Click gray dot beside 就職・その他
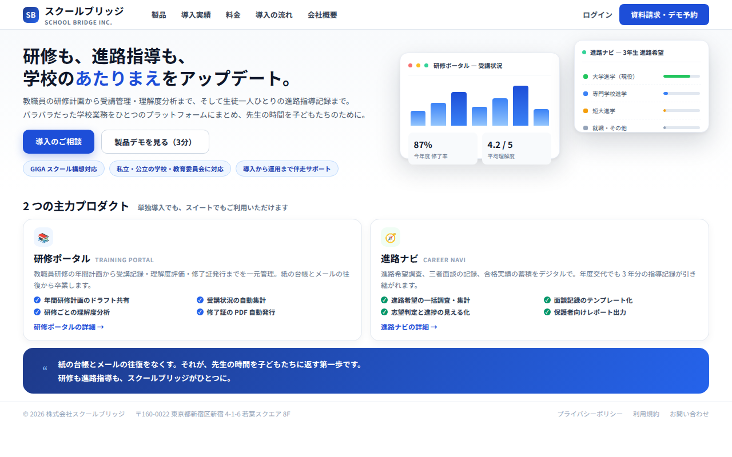Image resolution: width=732 pixels, height=457 pixels. pyautogui.click(x=586, y=128)
